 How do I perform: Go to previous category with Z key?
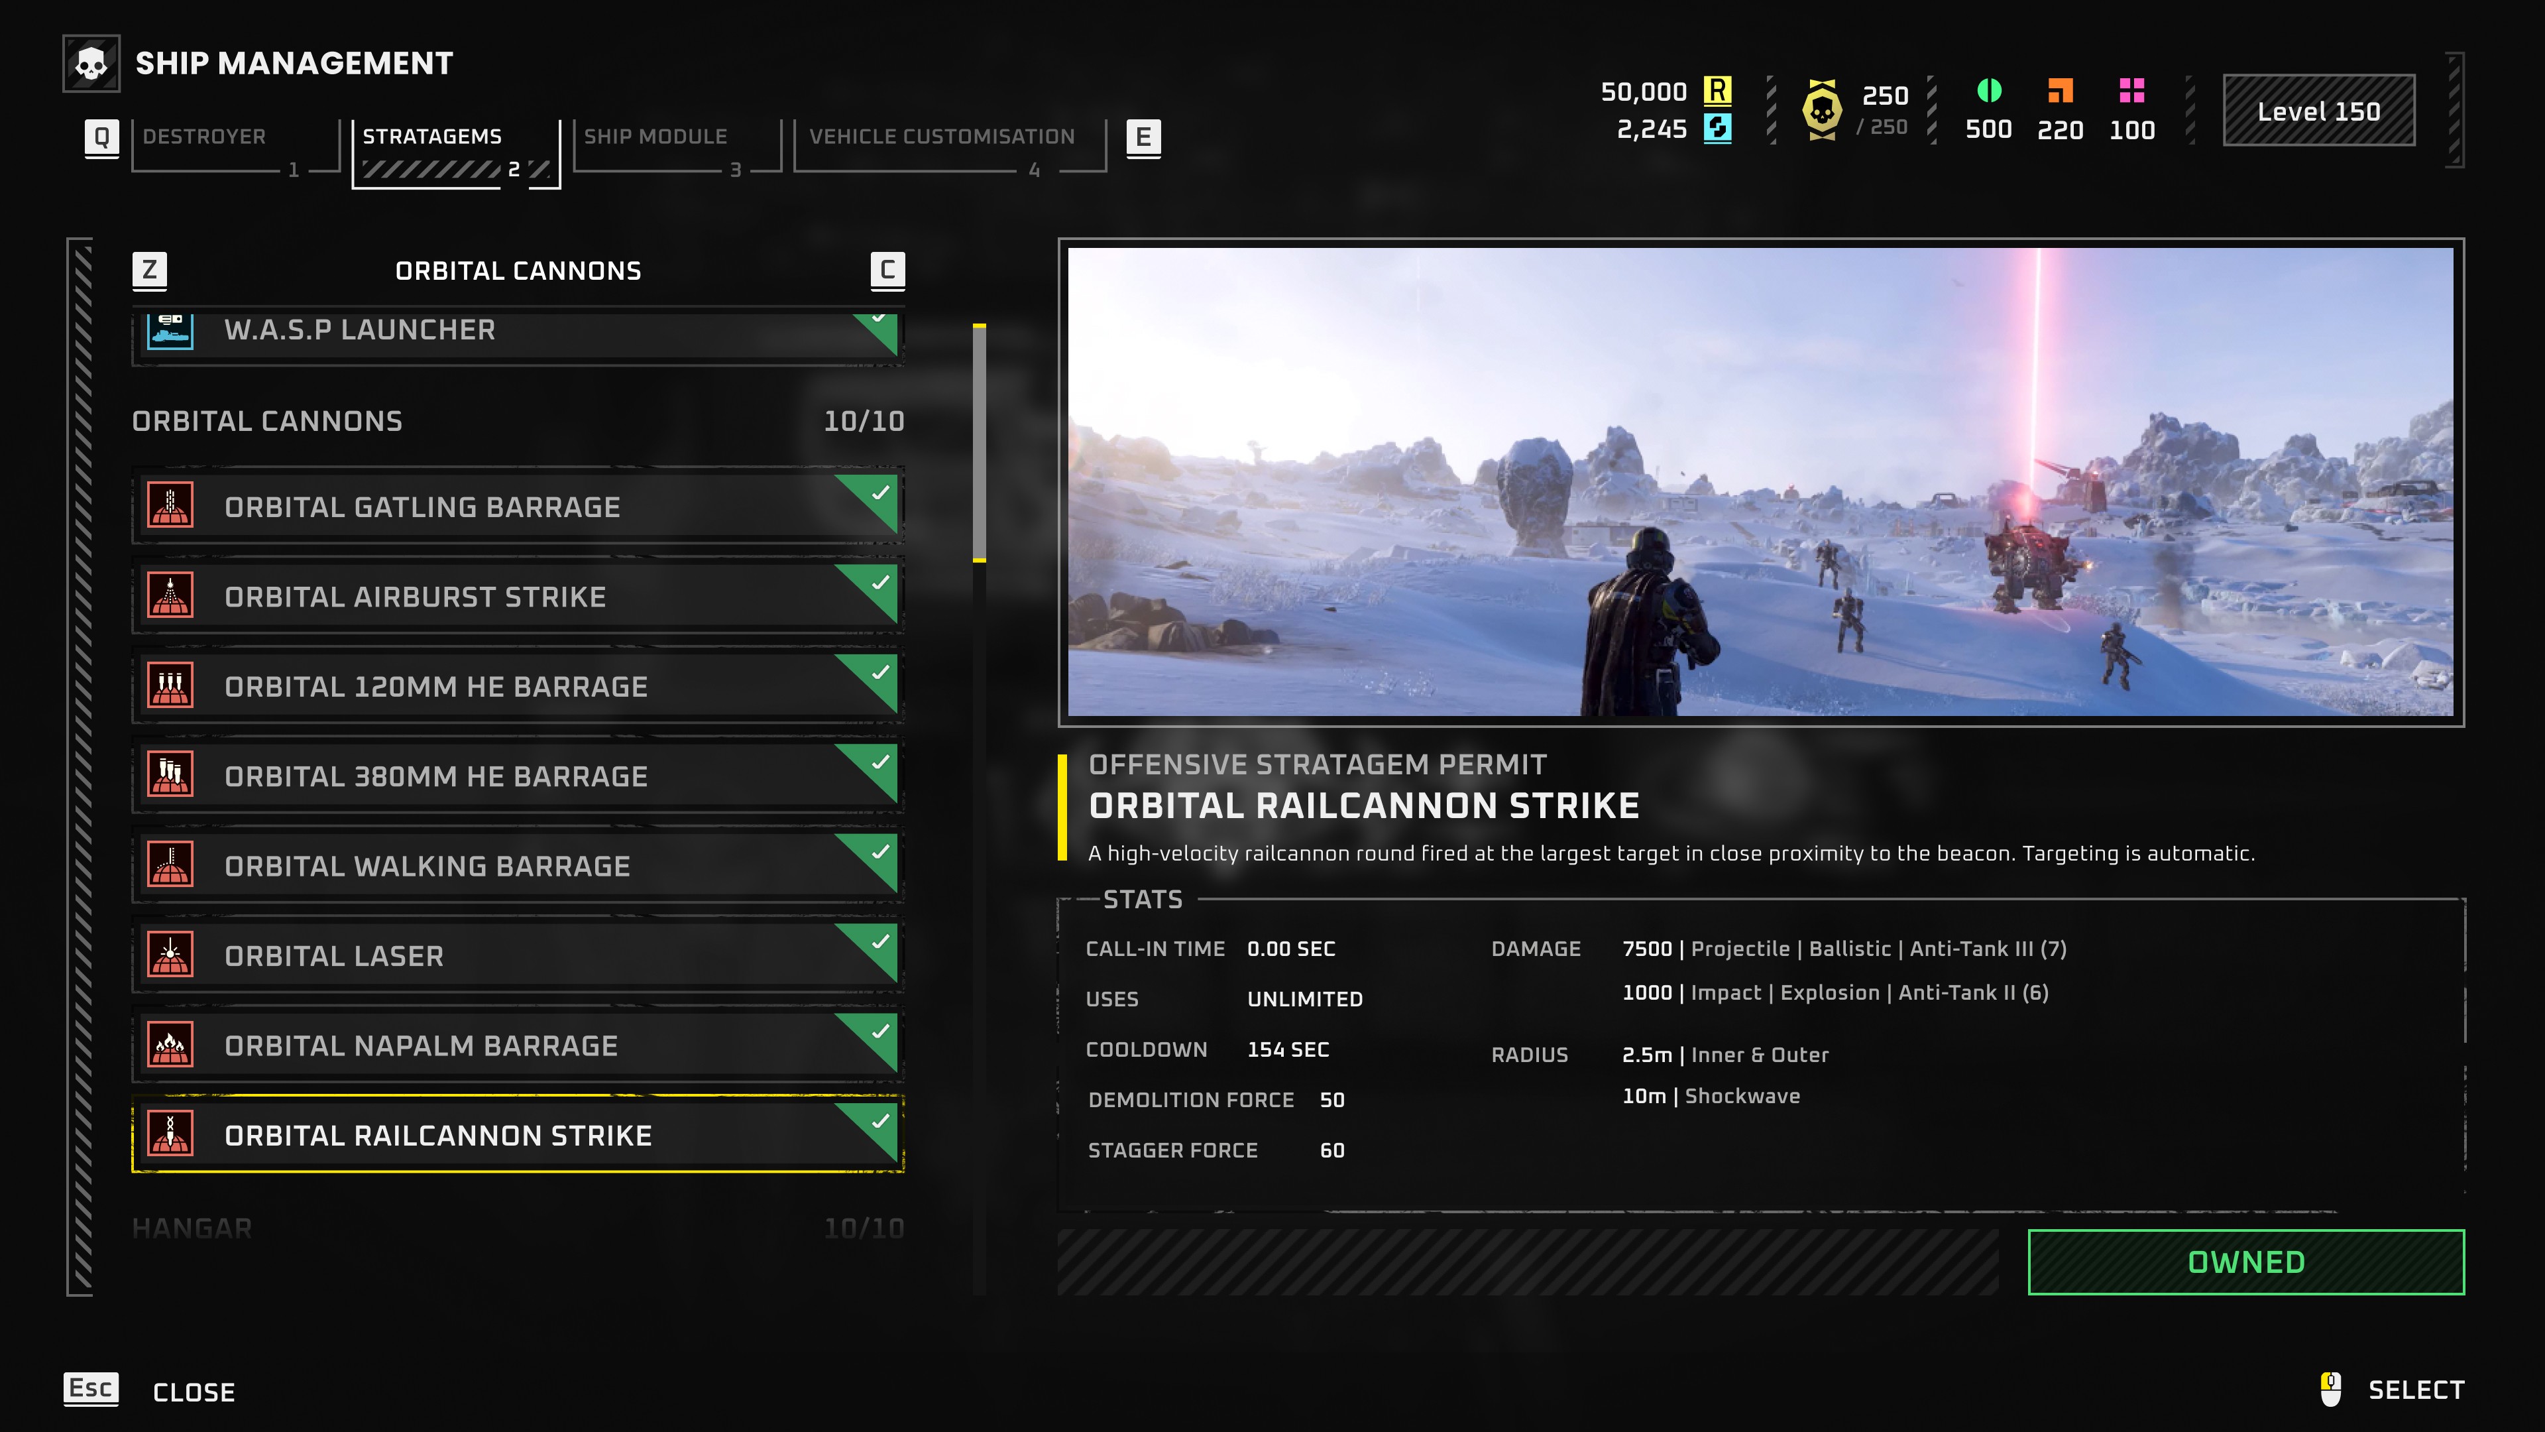point(149,270)
